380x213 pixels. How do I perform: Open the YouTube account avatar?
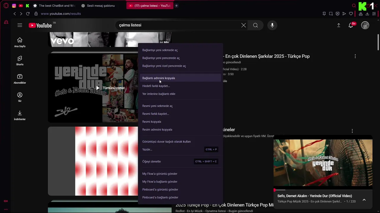click(x=365, y=25)
